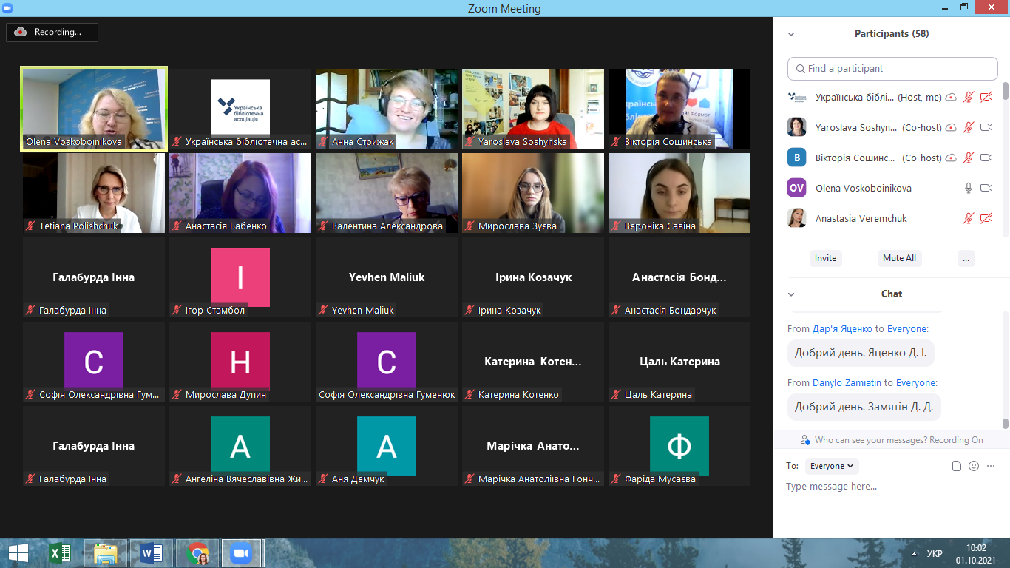Unmute Anastasia Veremchuk in participants list
This screenshot has height=568, width=1010.
click(969, 218)
